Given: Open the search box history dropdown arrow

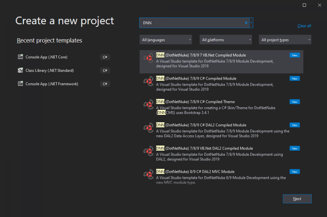Looking at the screenshot, I should point(251,23).
